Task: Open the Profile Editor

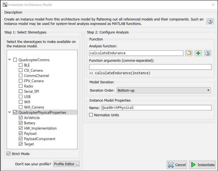Action: [x=66, y=164]
